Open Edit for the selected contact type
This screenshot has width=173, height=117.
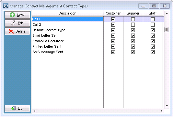pos(17,23)
